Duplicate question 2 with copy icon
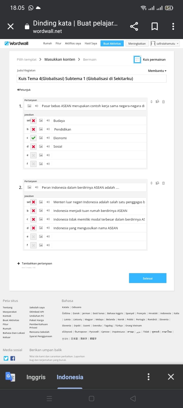Viewport: 183px width, 408px height. [x=157, y=183]
